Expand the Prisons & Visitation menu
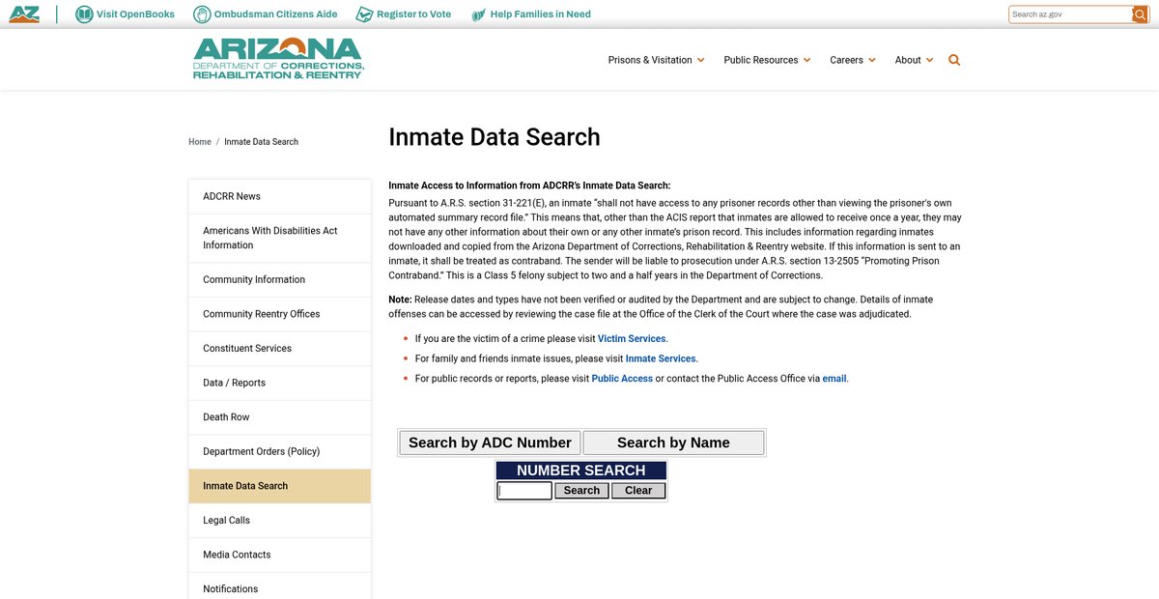This screenshot has height=599, width=1159. [x=656, y=60]
